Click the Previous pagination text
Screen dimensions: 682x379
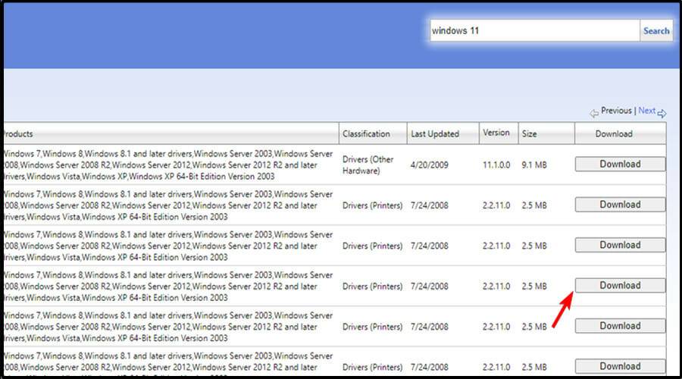coord(616,111)
